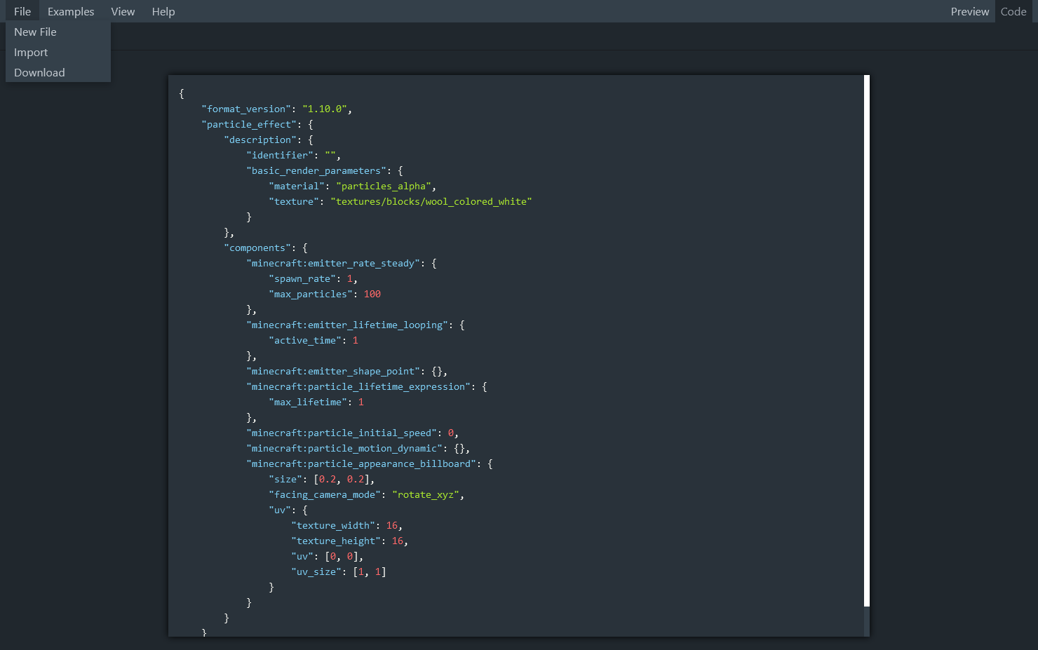Click the "max_lifetime" key
The width and height of the screenshot is (1038, 650).
point(308,402)
